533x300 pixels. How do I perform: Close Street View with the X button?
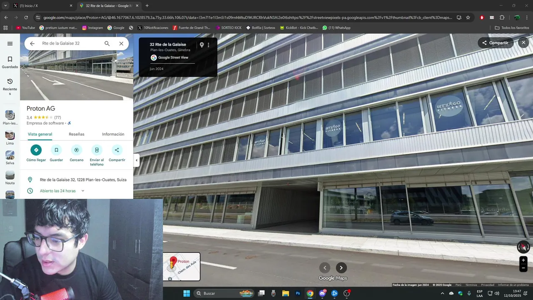click(x=523, y=42)
